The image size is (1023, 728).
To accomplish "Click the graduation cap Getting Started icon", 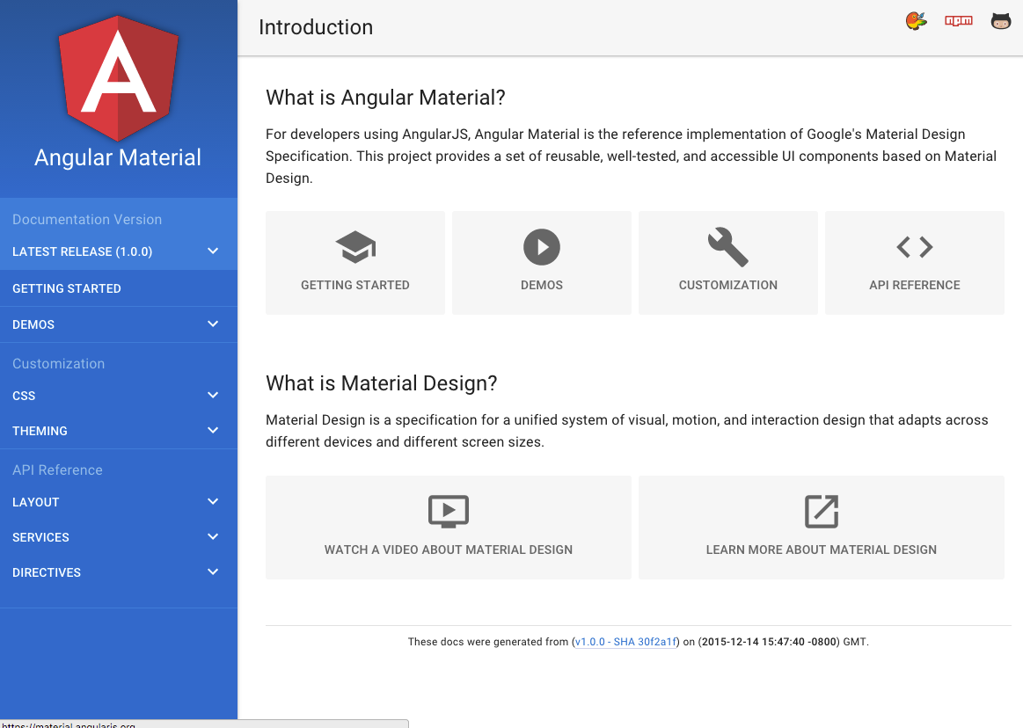I will coord(354,246).
